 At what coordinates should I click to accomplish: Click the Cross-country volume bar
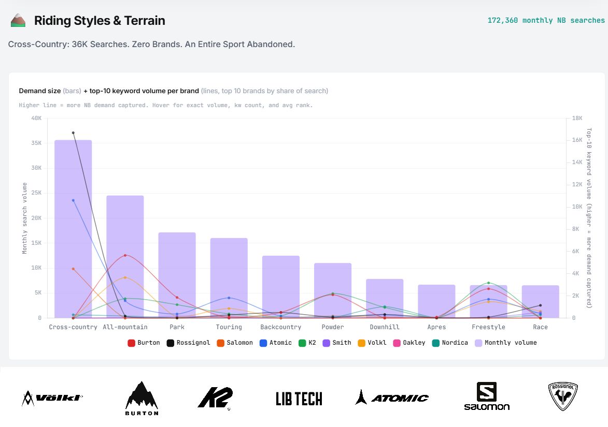(x=73, y=229)
